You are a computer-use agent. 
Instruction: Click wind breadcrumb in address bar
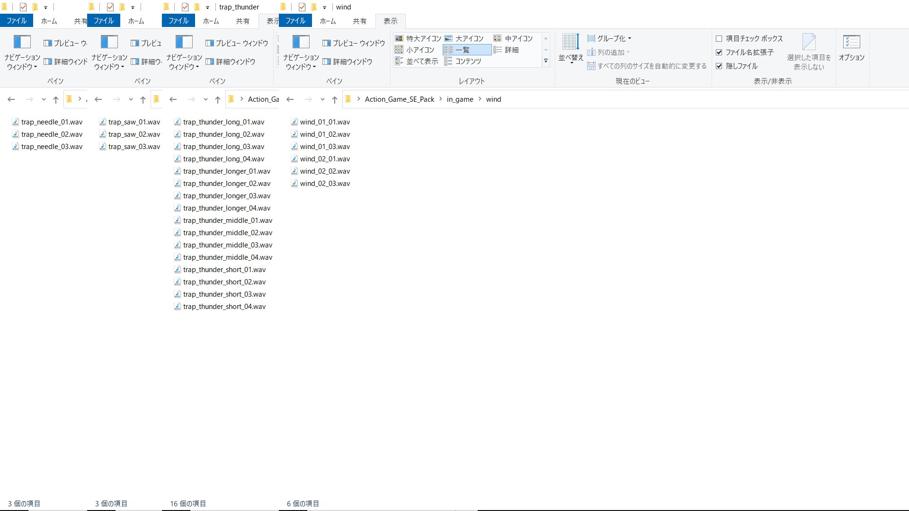point(493,99)
